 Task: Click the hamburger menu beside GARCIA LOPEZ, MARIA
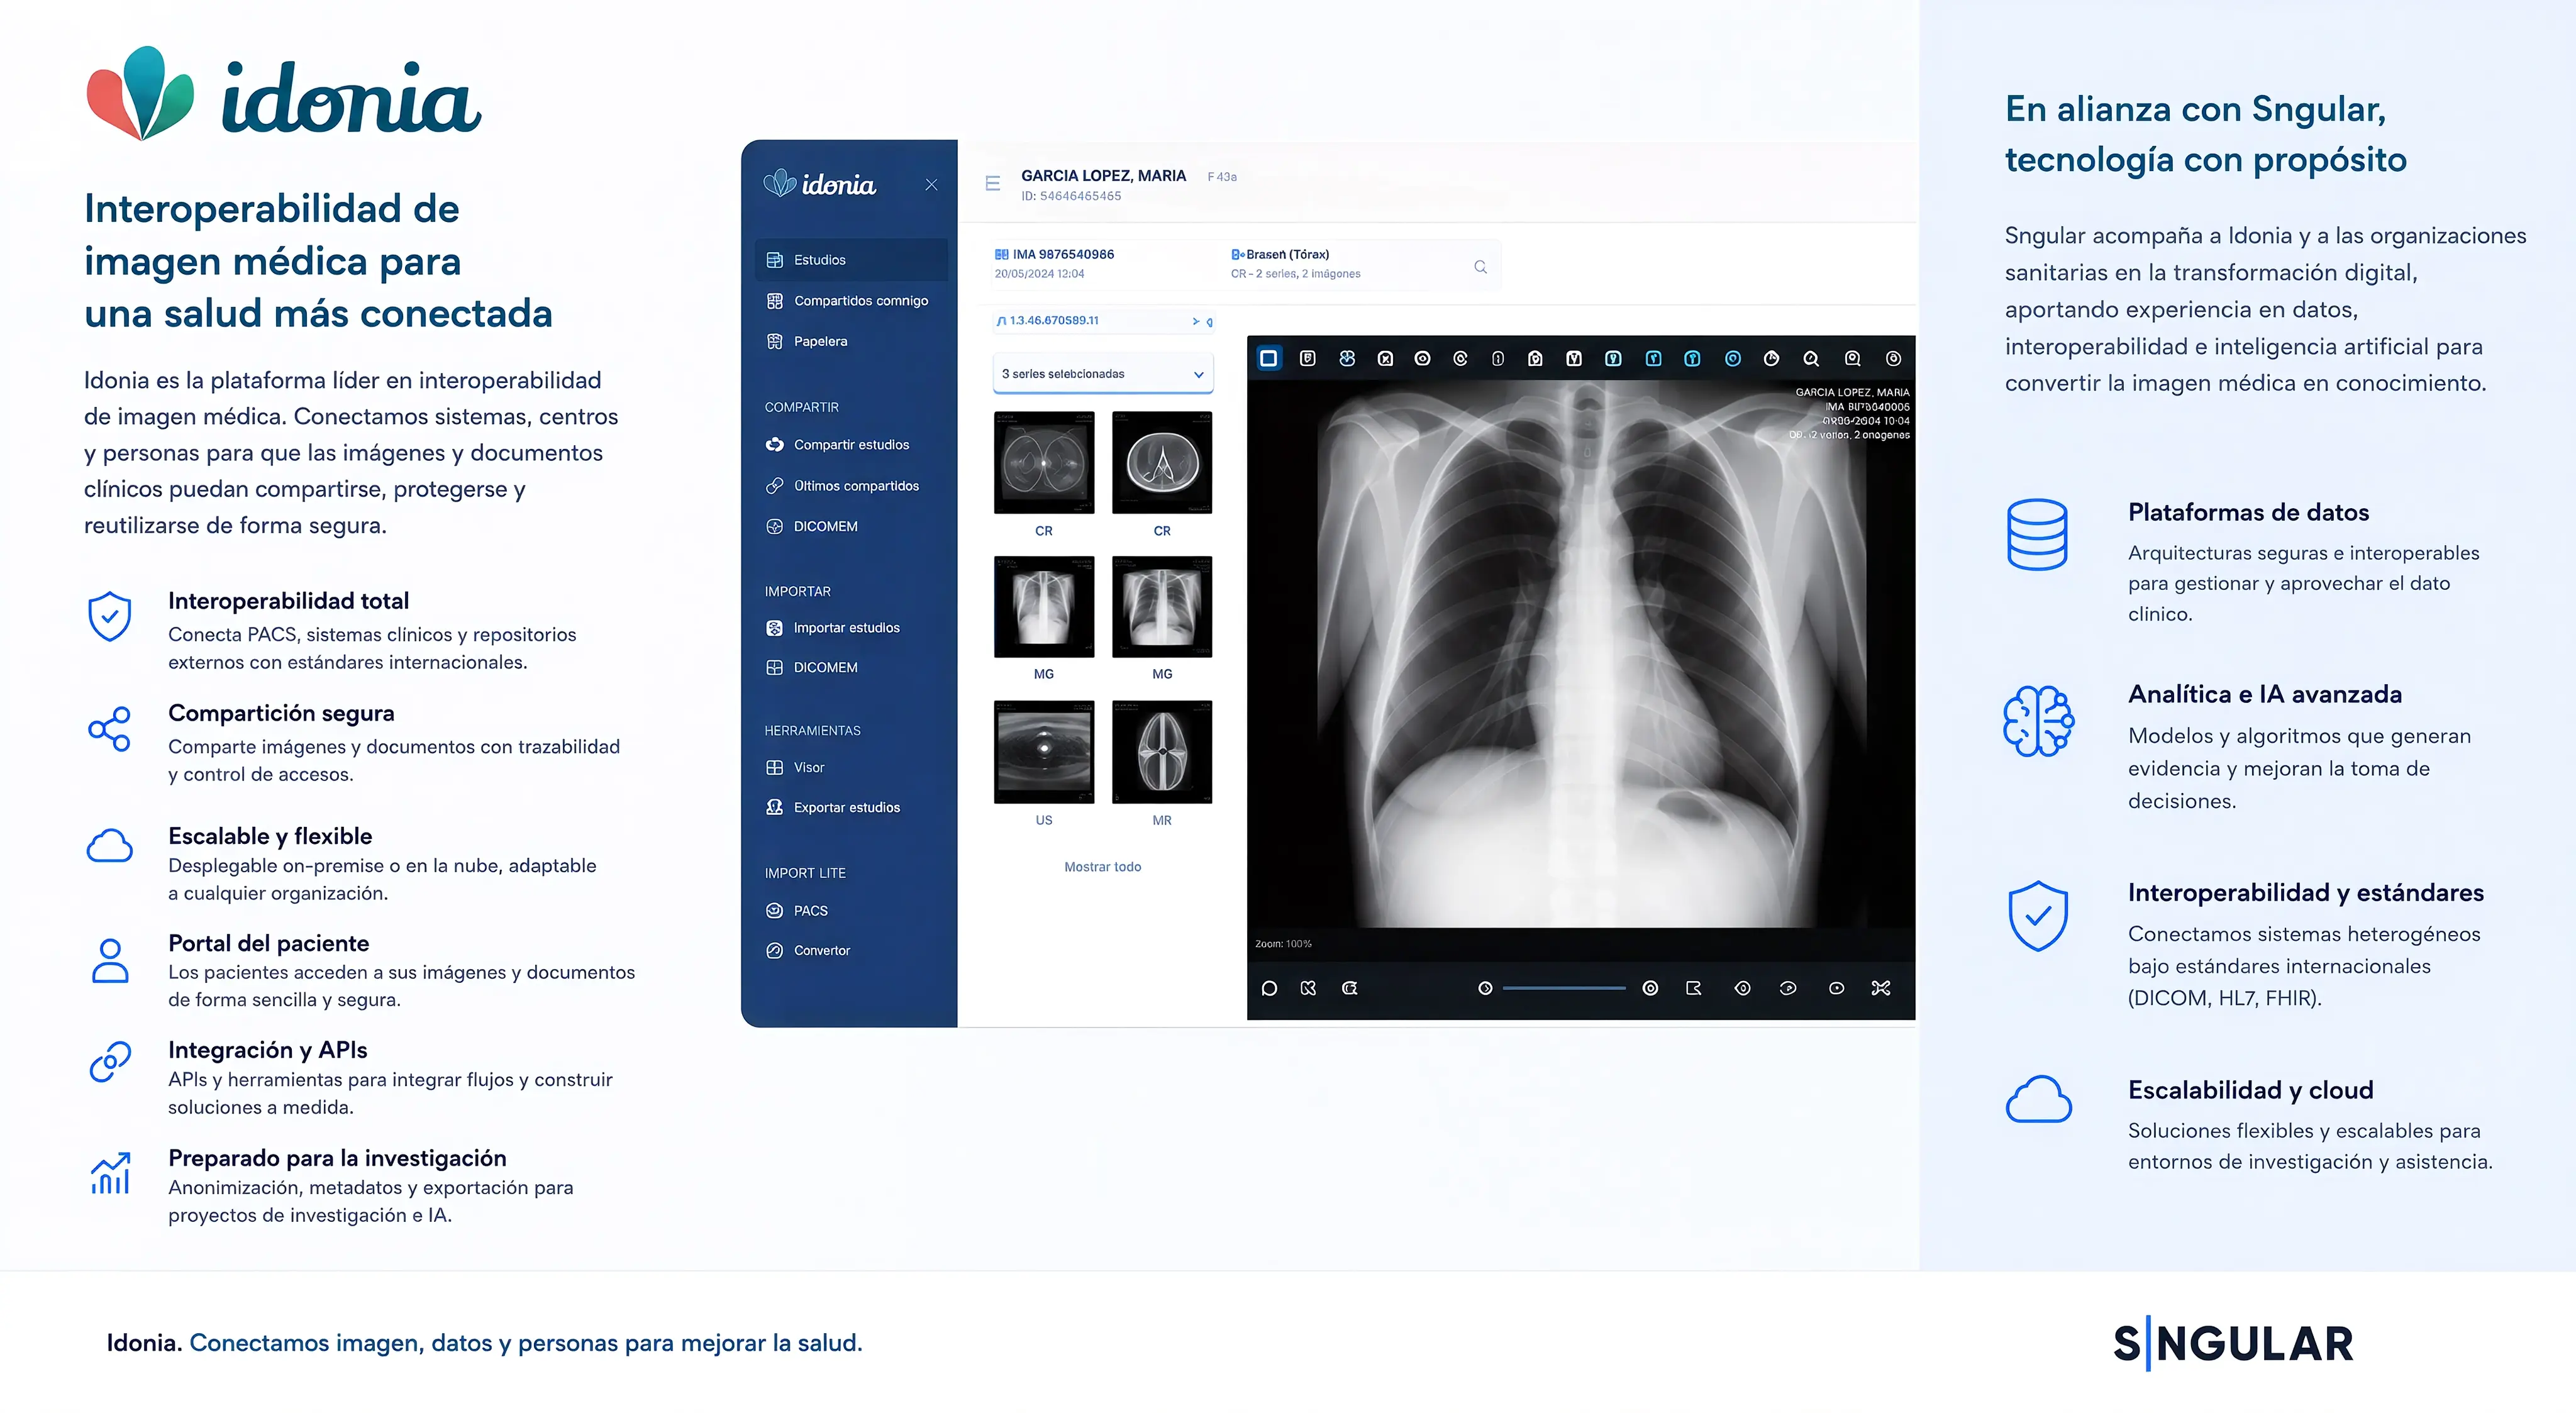point(992,184)
